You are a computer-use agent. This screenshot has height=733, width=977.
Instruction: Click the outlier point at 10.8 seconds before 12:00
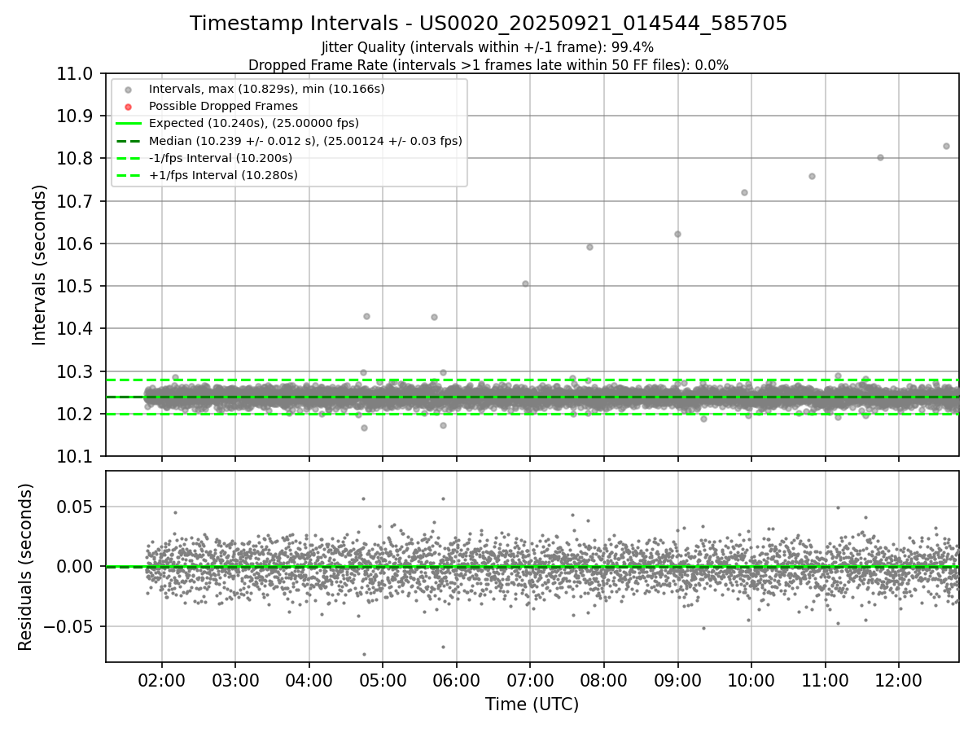pos(880,157)
